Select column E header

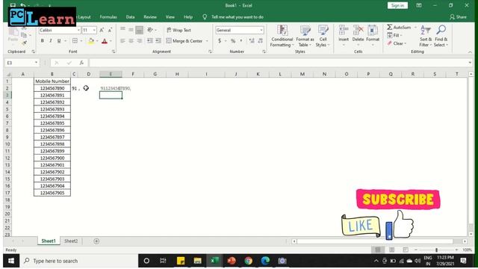click(x=111, y=74)
